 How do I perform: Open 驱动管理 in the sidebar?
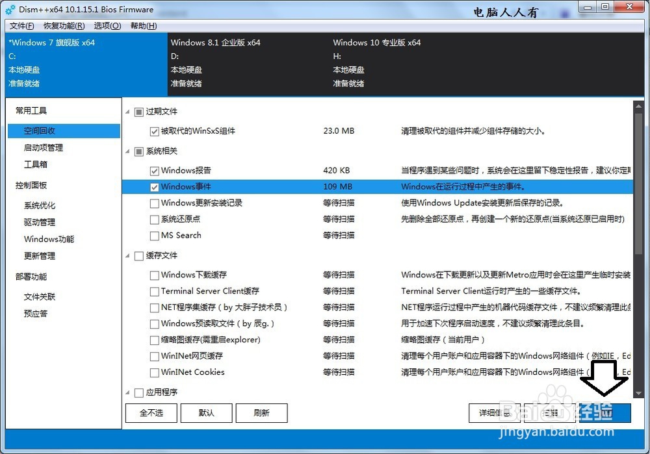click(40, 222)
